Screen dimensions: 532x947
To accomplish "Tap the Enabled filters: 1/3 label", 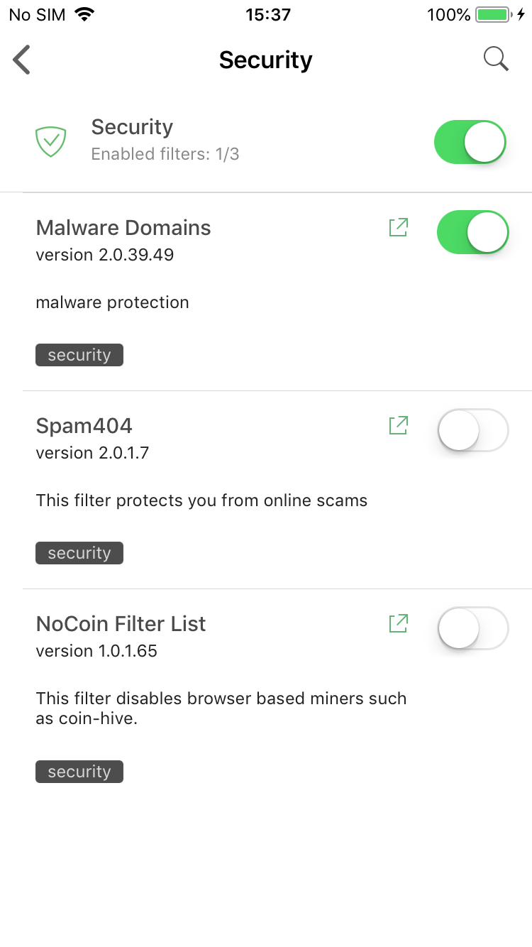I will 165,154.
